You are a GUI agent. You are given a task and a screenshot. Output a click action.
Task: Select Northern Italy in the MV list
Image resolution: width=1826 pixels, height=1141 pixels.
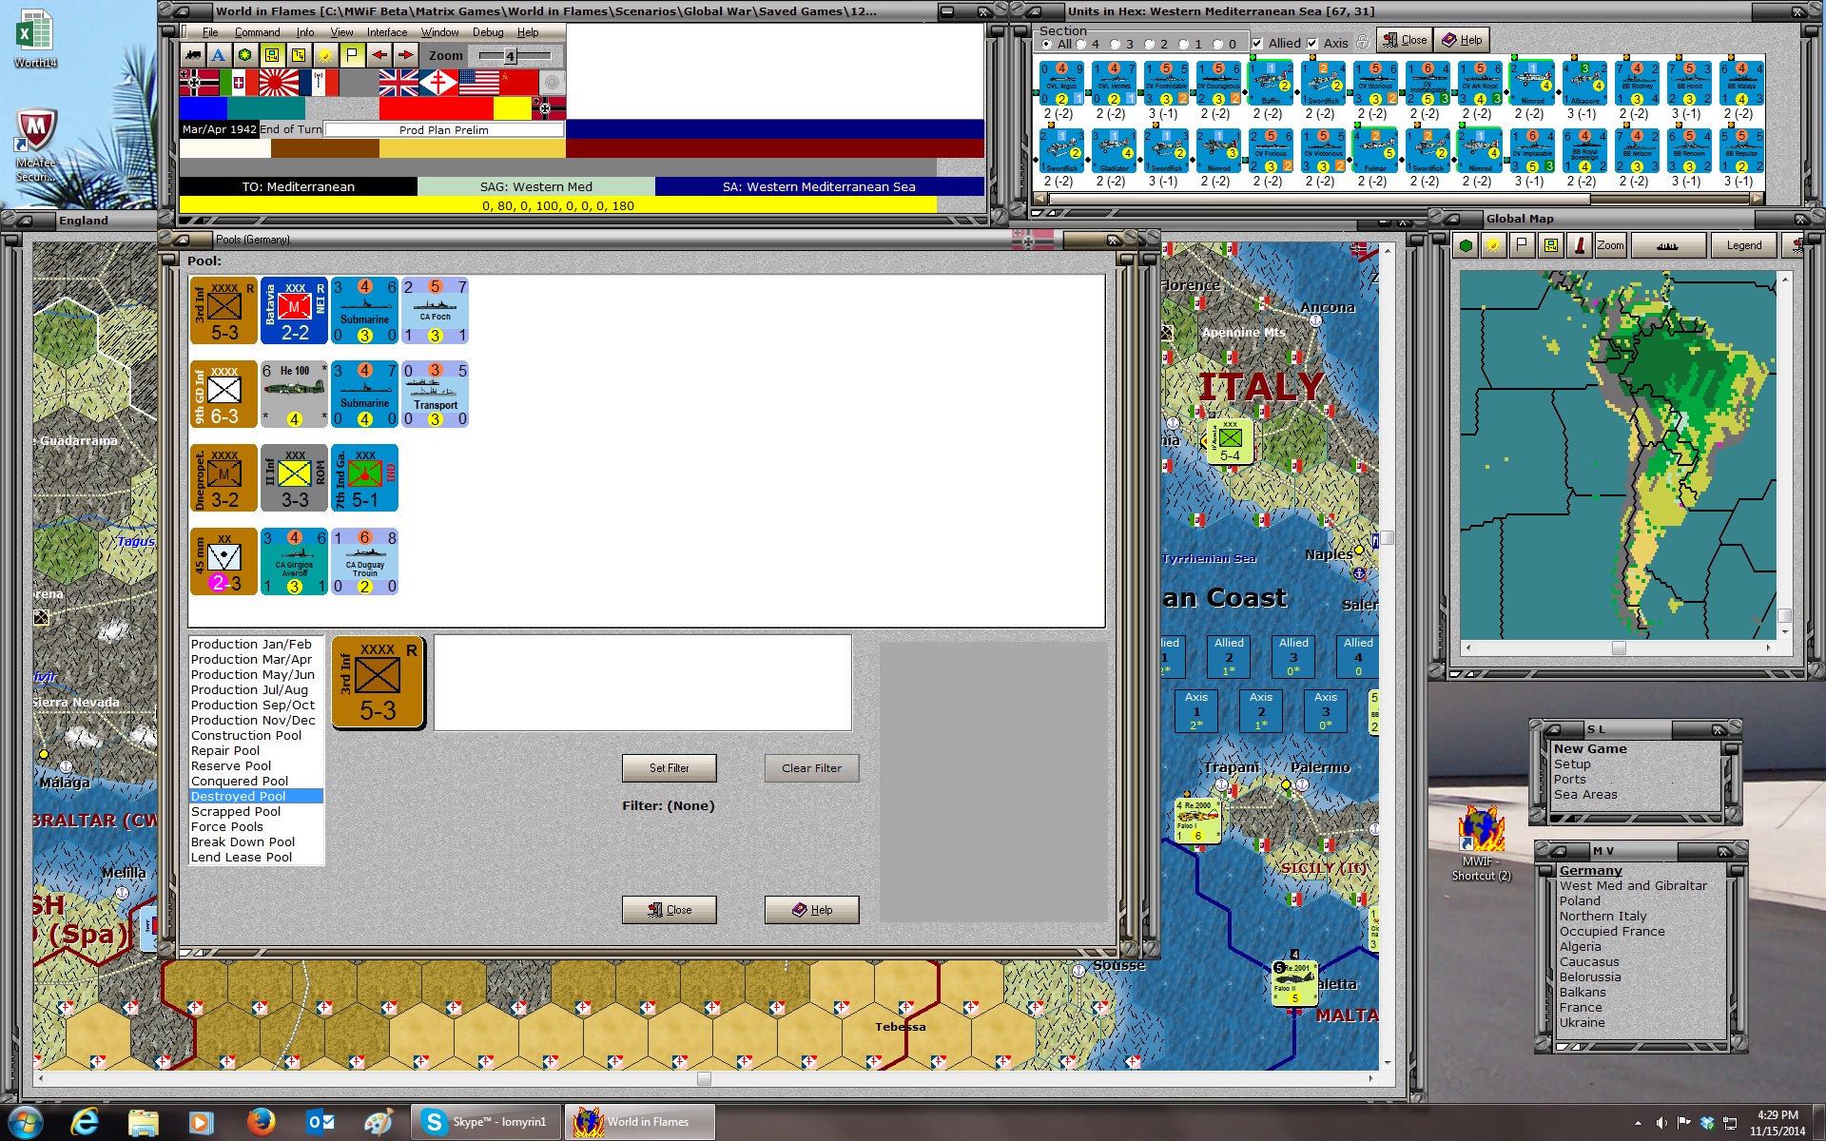(x=1603, y=916)
